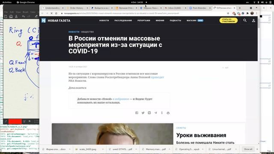274x154 pixels.
Task: Close the Order History tab
Action: pos(87,8)
